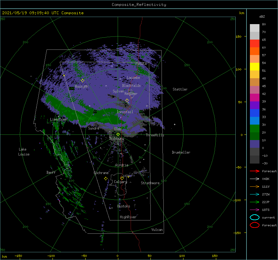This screenshot has width=278, height=260.
Task: Pick the red 60-65 dBZ color swatch
Action: pos(255,43)
